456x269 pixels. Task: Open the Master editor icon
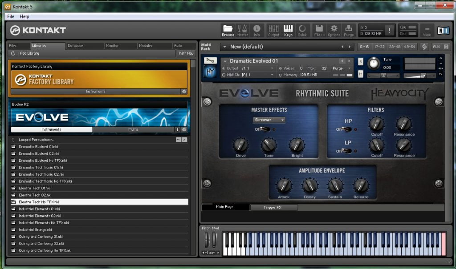[242, 30]
